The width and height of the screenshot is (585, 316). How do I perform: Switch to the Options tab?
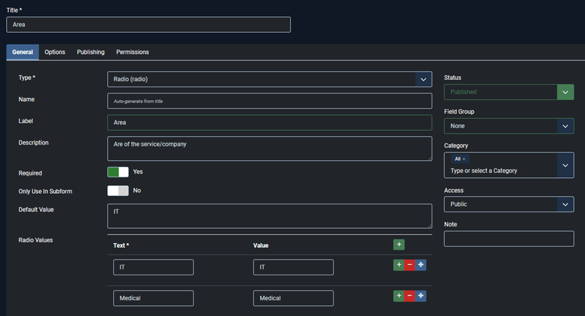point(55,52)
